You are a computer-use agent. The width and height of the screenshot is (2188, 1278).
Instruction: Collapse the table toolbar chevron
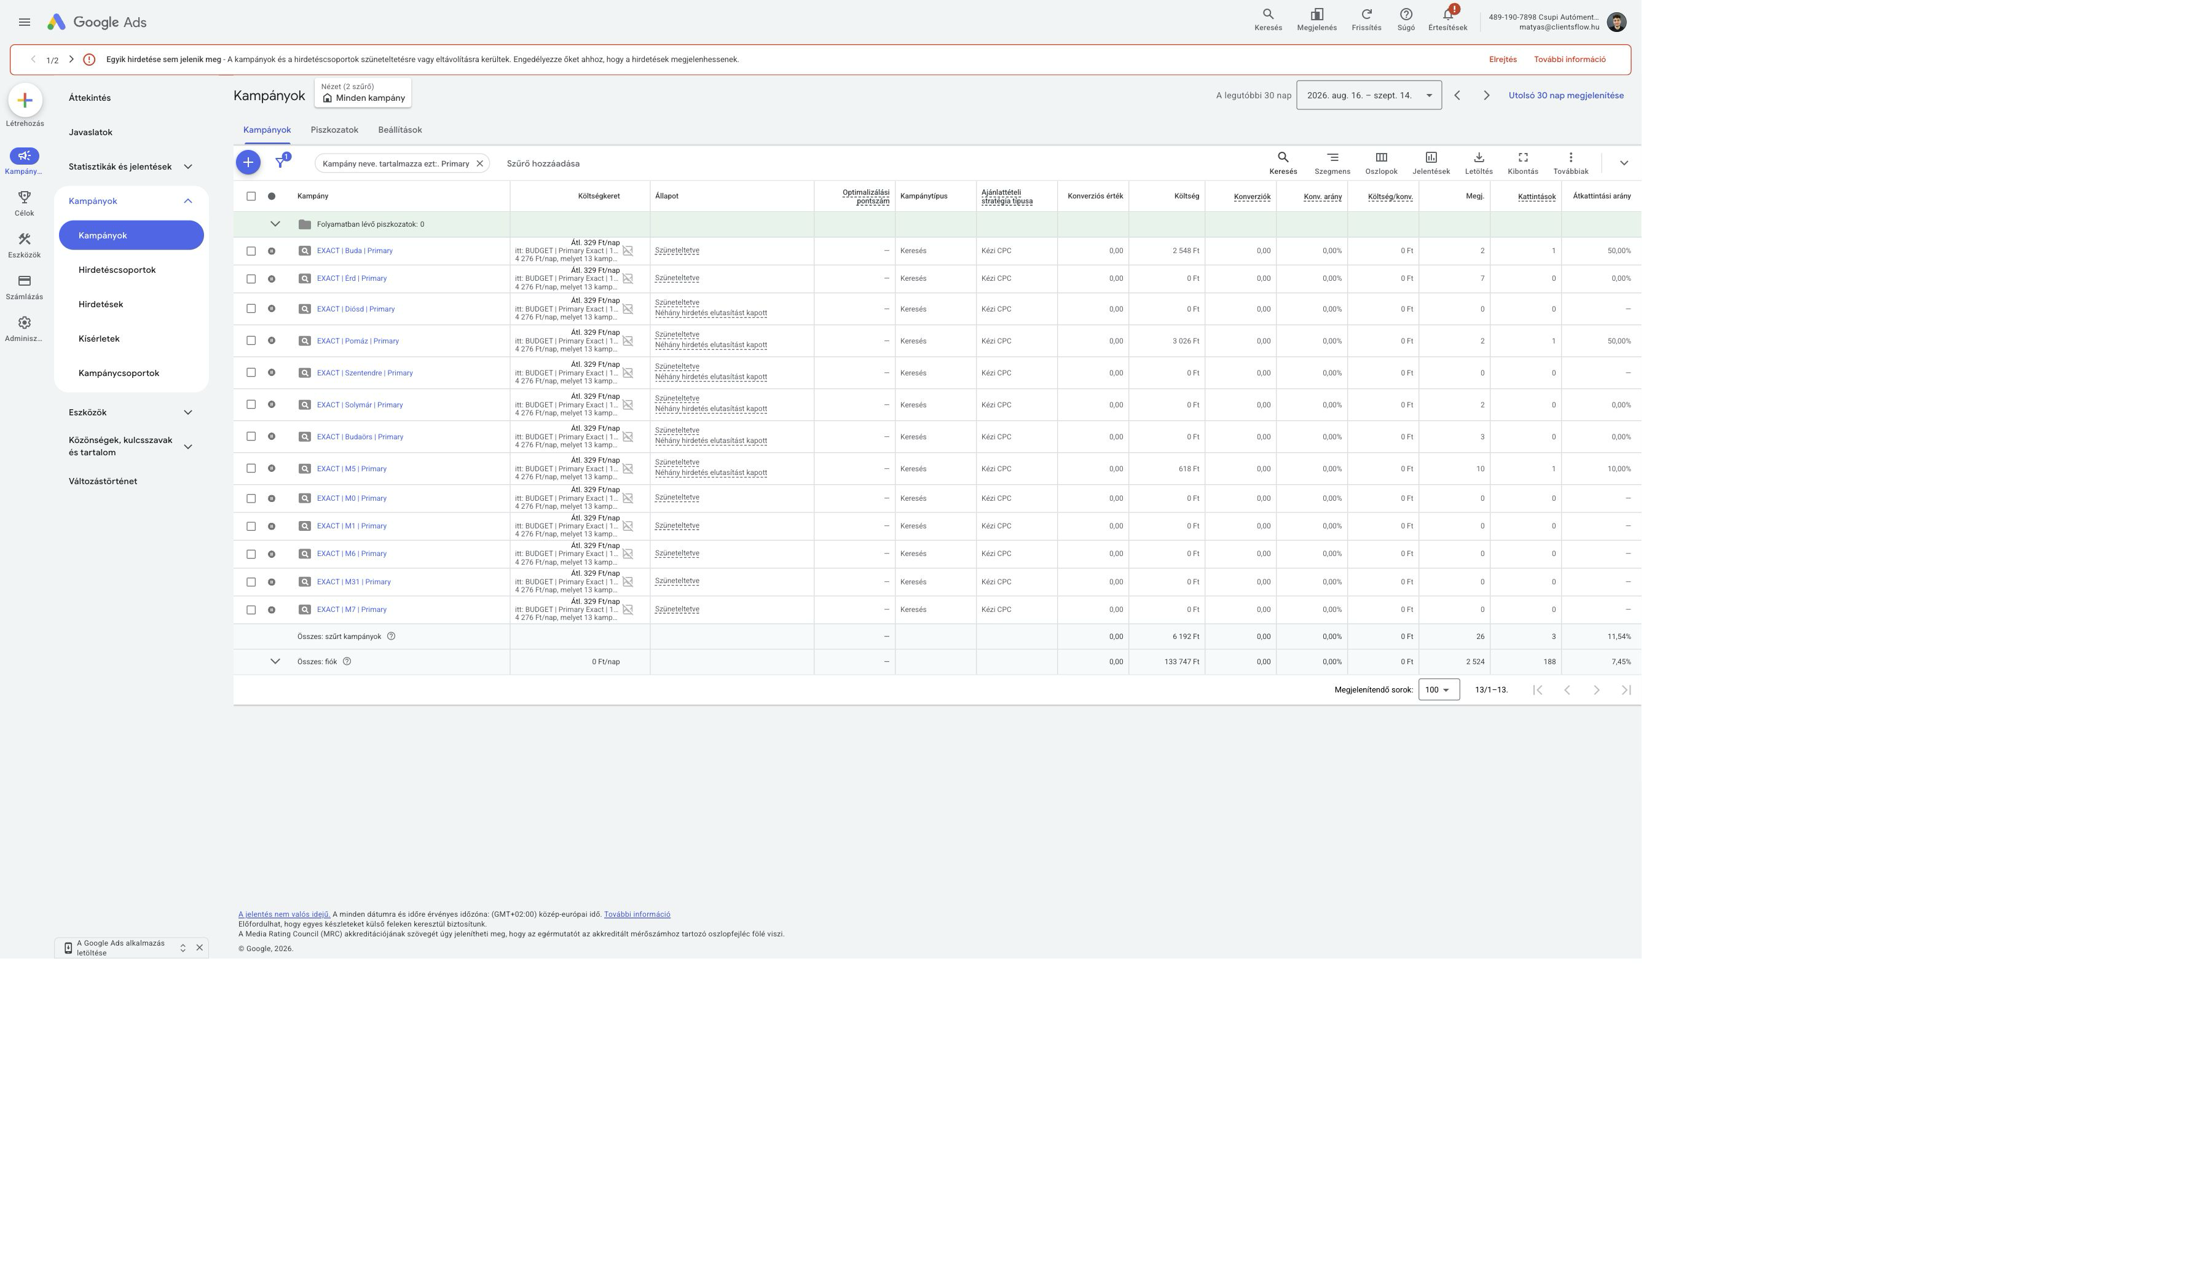pos(1623,163)
